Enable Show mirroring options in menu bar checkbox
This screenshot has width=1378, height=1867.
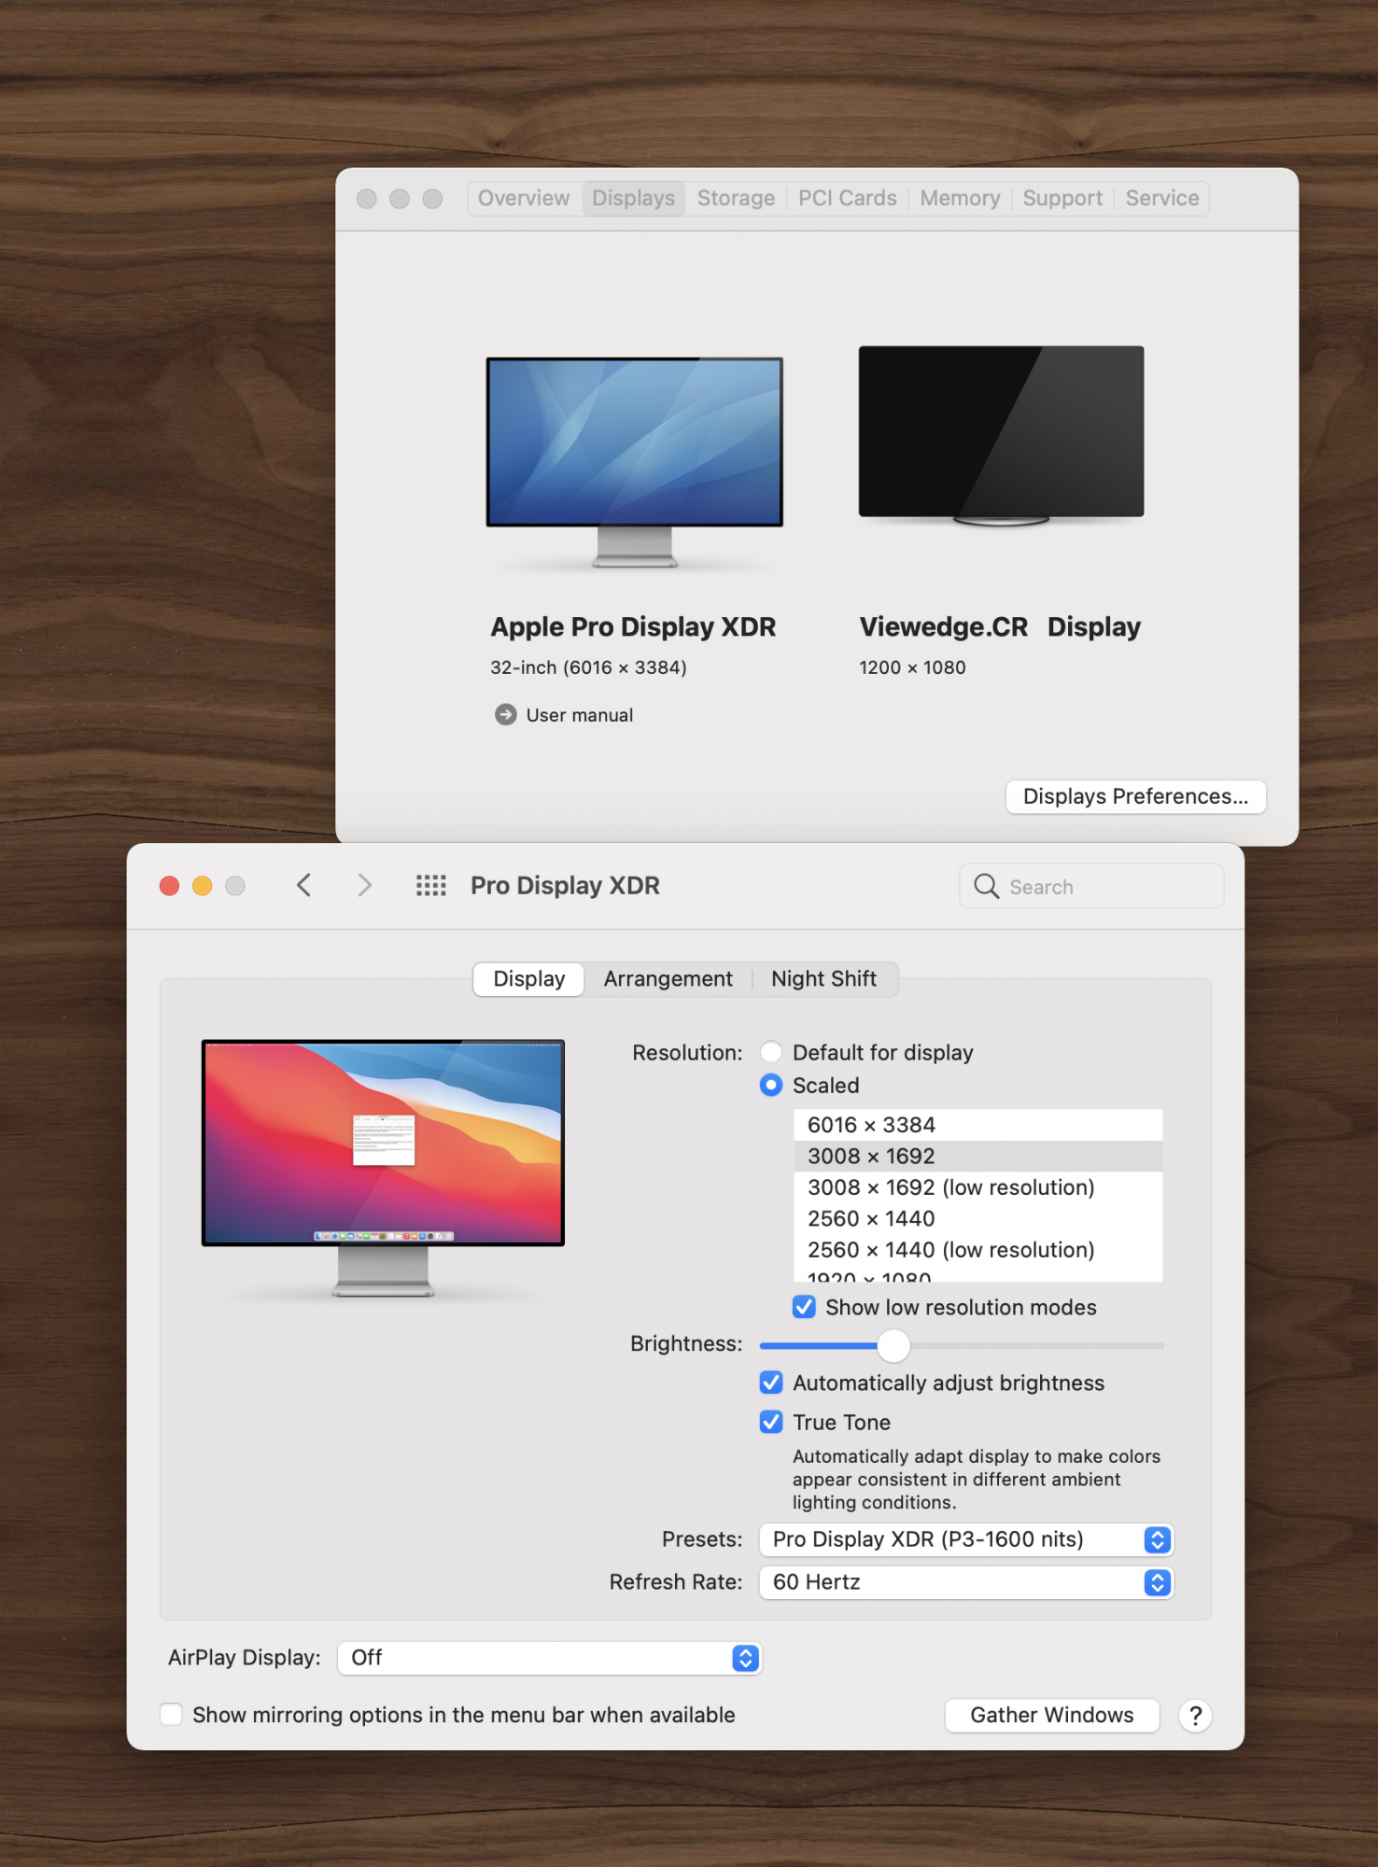171,1714
